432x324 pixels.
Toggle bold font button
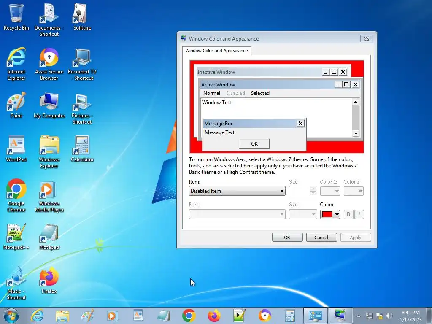348,214
